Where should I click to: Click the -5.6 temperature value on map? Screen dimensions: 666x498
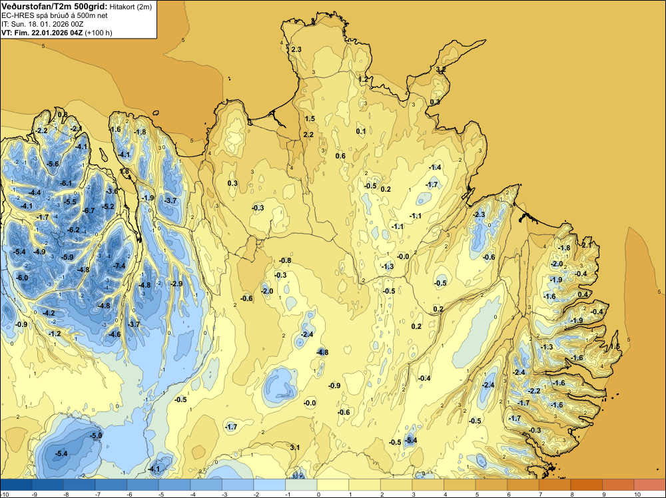[53, 164]
